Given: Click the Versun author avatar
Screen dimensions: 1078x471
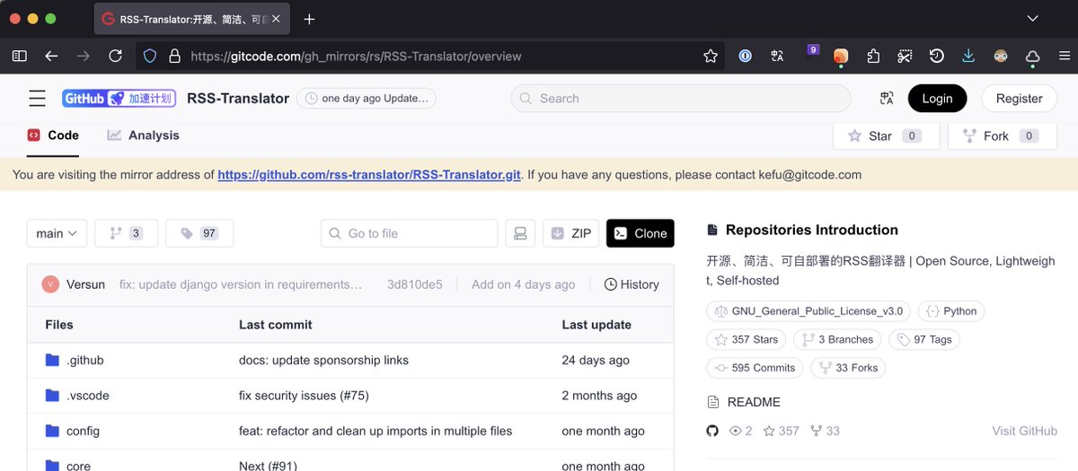Looking at the screenshot, I should 50,284.
